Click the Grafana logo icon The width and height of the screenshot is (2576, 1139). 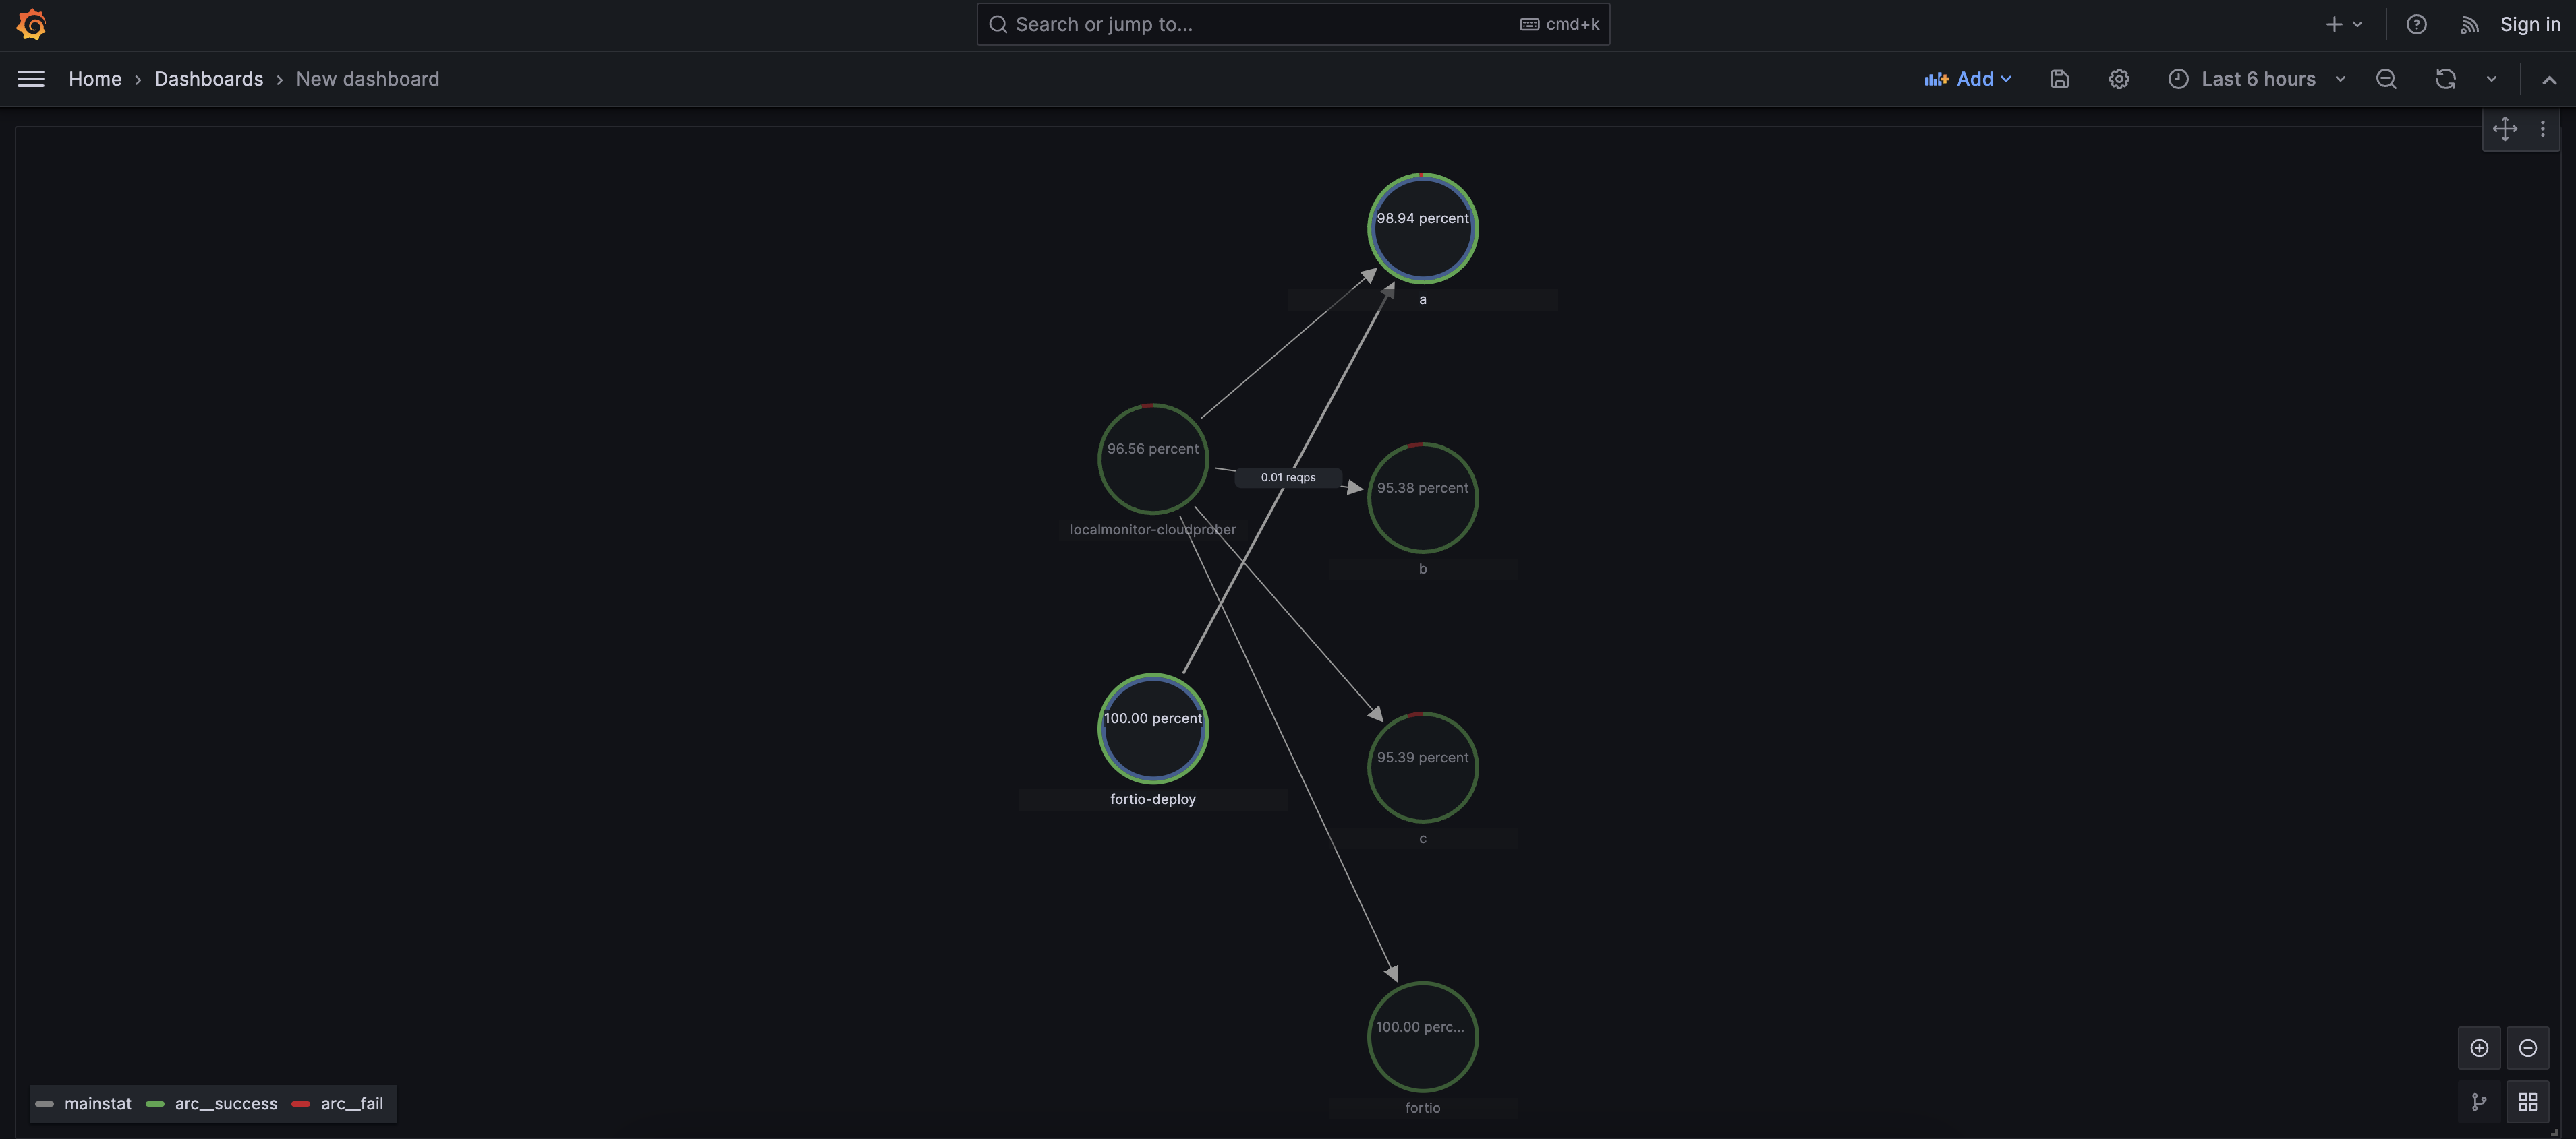tap(32, 24)
